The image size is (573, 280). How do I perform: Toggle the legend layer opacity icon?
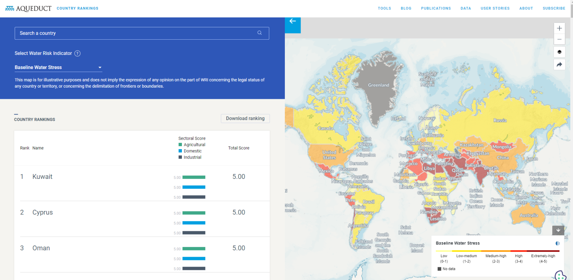pos(557,243)
